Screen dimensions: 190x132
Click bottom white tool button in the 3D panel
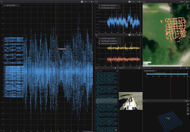tap(188, 114)
